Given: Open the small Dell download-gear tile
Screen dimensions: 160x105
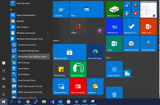Looking at the screenshot, I should pyautogui.click(x=127, y=74).
